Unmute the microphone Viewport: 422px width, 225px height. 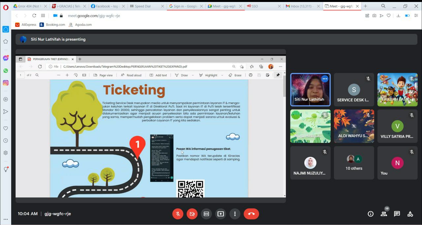click(178, 214)
